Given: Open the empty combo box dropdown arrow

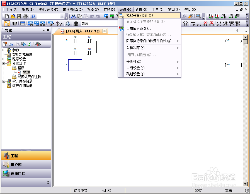Looking at the screenshot, I should tap(62, 16).
